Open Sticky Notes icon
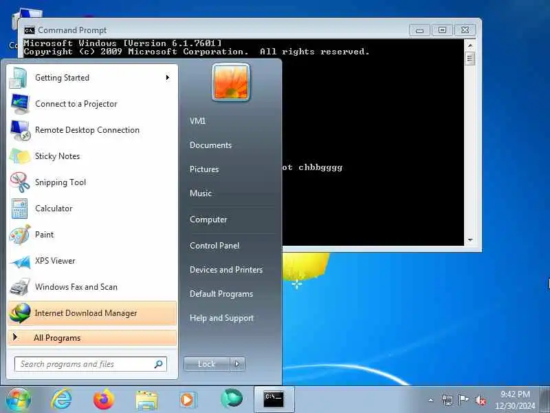The height and width of the screenshot is (413, 550). pyautogui.click(x=20, y=156)
